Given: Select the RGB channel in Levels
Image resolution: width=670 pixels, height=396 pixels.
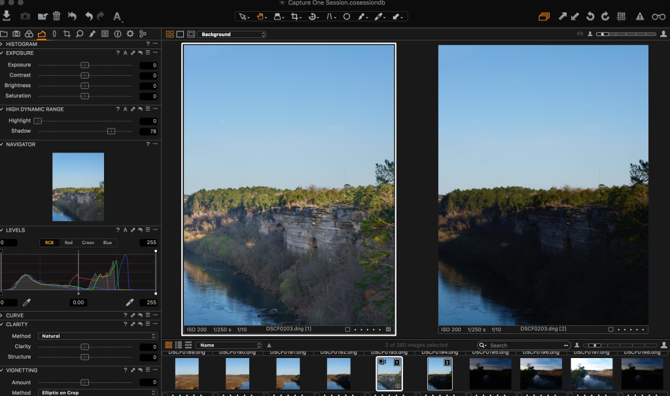Looking at the screenshot, I should 49,242.
